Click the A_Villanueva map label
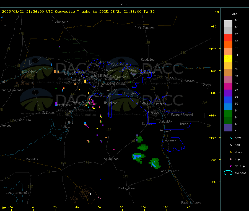This screenshot has width=249, height=211. click(x=144, y=28)
